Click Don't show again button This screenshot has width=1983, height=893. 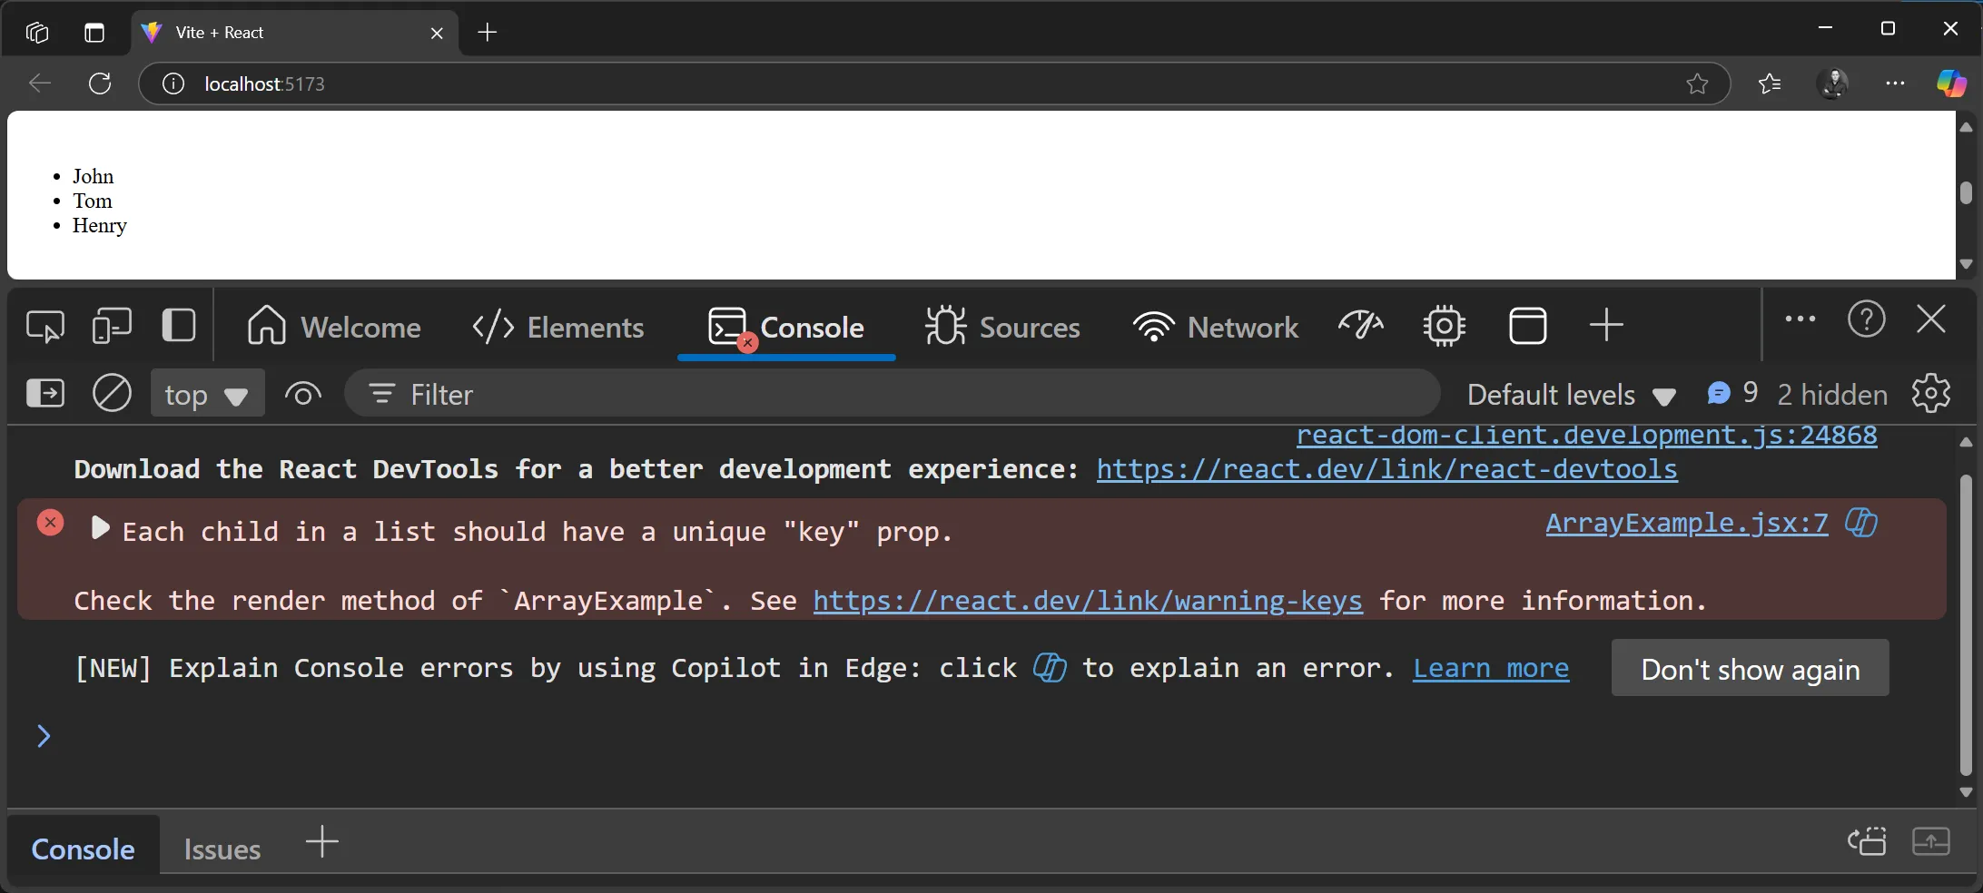1751,668
